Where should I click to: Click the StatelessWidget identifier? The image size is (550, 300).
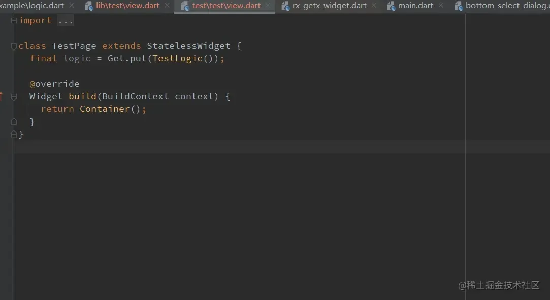pyautogui.click(x=188, y=46)
